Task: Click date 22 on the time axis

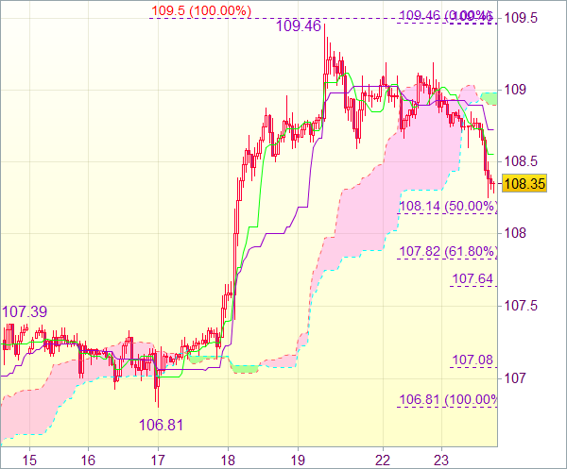Action: click(x=383, y=461)
